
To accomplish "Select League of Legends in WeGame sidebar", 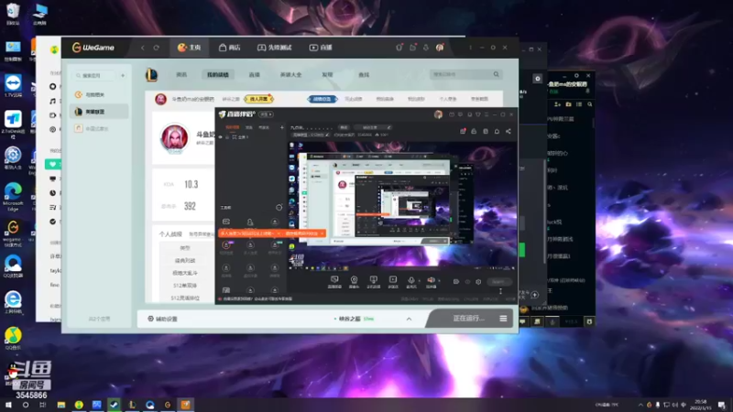I will pyautogui.click(x=99, y=112).
